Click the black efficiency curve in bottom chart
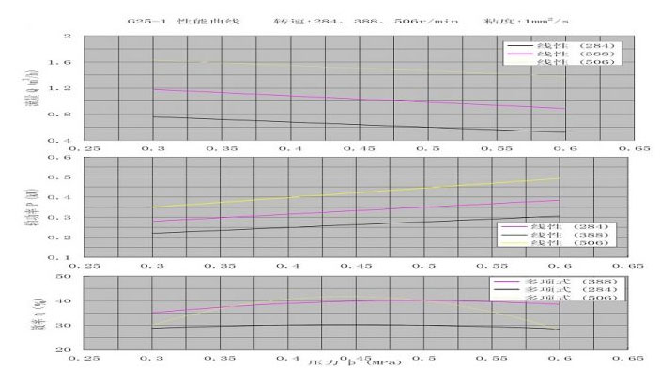 (x=357, y=325)
